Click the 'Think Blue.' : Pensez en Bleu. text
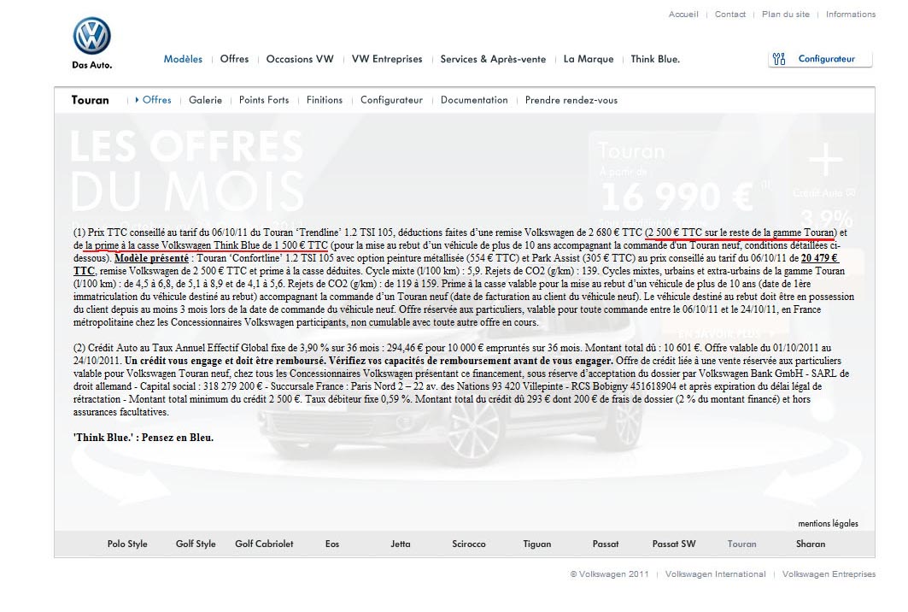Image resolution: width=908 pixels, height=612 pixels. coord(143,438)
